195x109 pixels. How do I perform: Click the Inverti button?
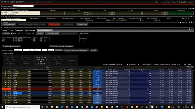point(40,34)
